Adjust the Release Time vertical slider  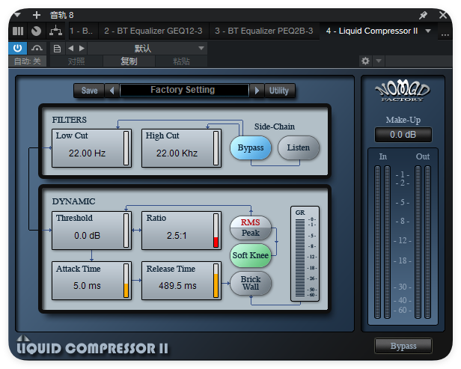pyautogui.click(x=216, y=281)
